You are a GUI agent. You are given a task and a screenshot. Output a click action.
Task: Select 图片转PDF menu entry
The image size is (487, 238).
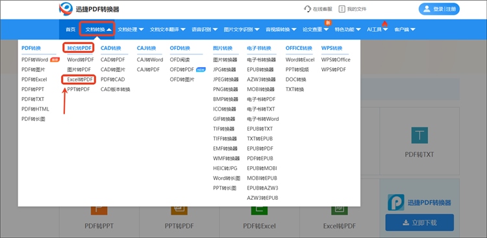(x=79, y=70)
